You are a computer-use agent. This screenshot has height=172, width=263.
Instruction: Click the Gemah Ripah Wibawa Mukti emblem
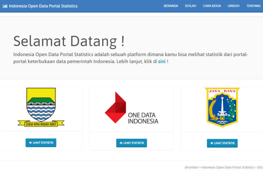41,107
